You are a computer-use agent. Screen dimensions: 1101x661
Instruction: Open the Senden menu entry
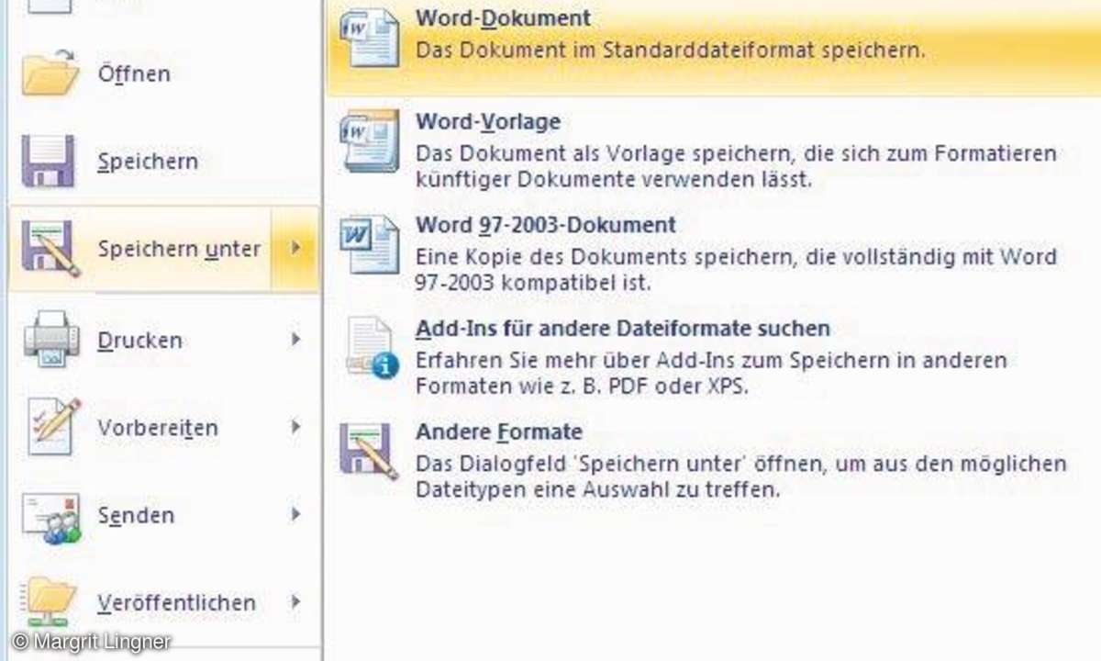(x=164, y=515)
